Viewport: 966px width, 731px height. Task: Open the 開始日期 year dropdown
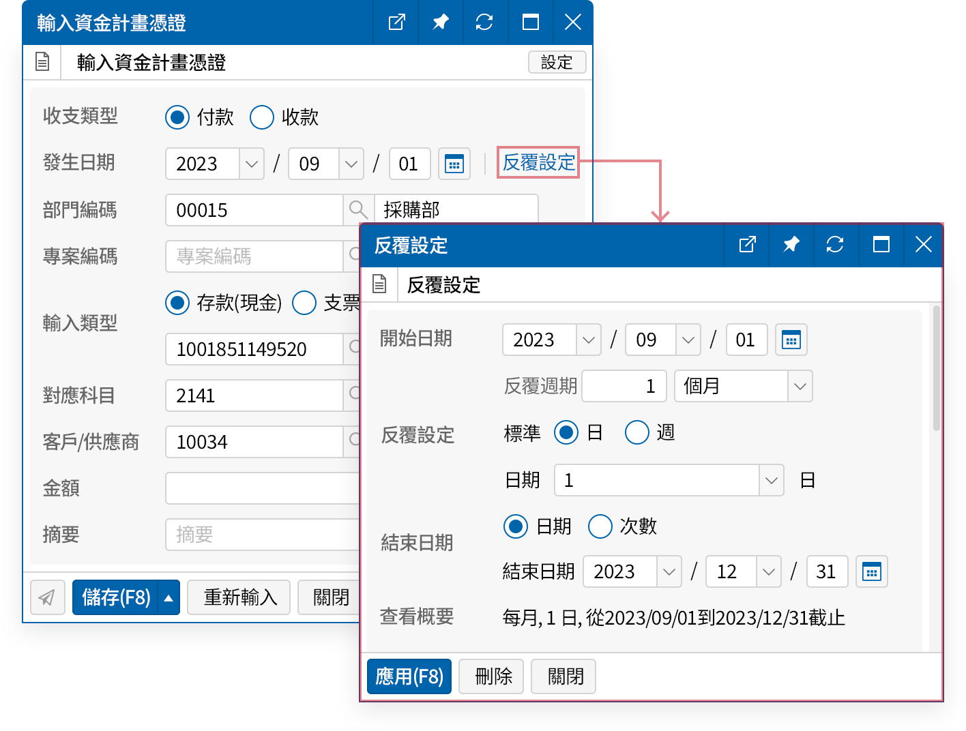(588, 340)
